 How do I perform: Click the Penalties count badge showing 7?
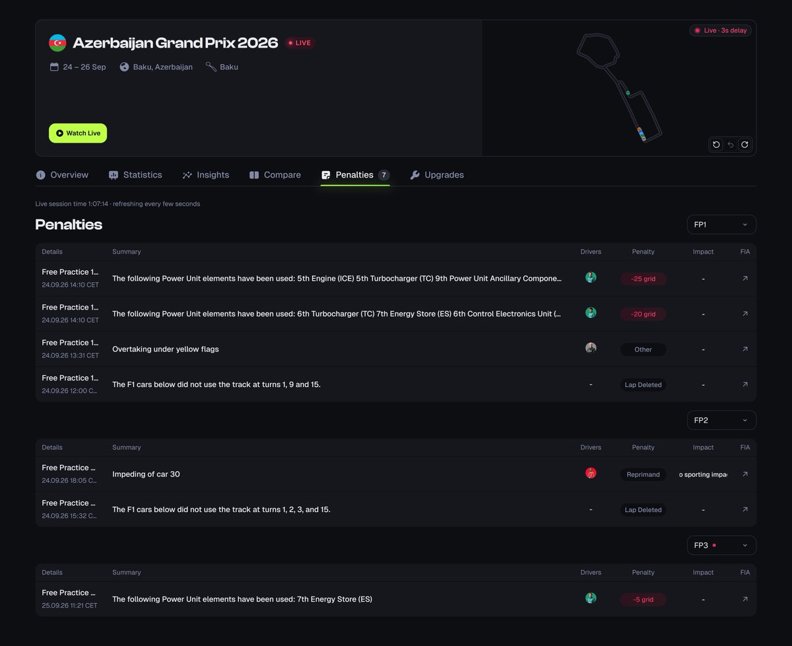[x=383, y=175]
